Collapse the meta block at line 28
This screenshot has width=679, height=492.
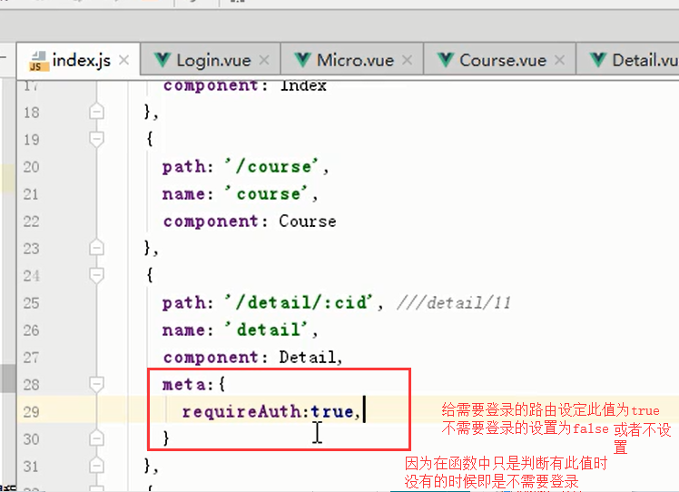tap(96, 384)
